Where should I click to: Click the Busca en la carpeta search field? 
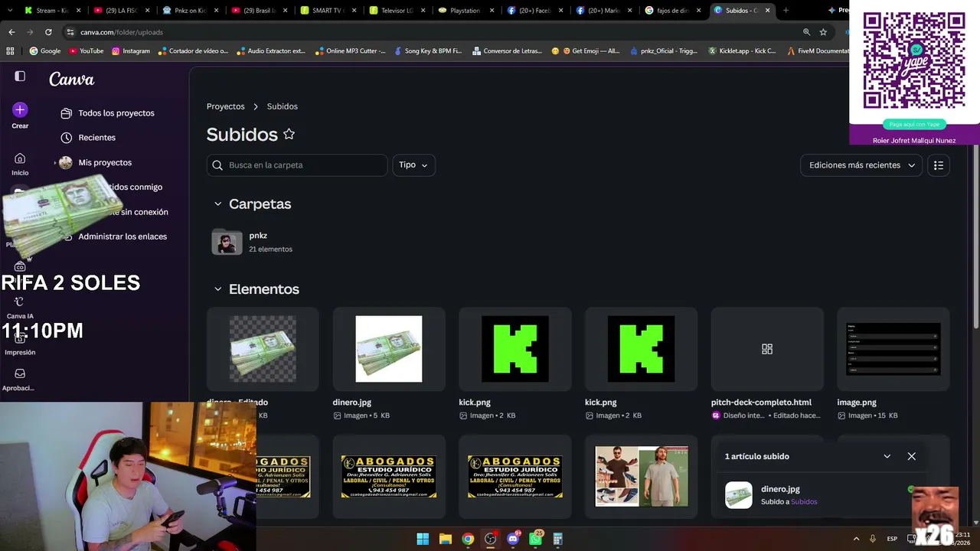click(x=297, y=165)
